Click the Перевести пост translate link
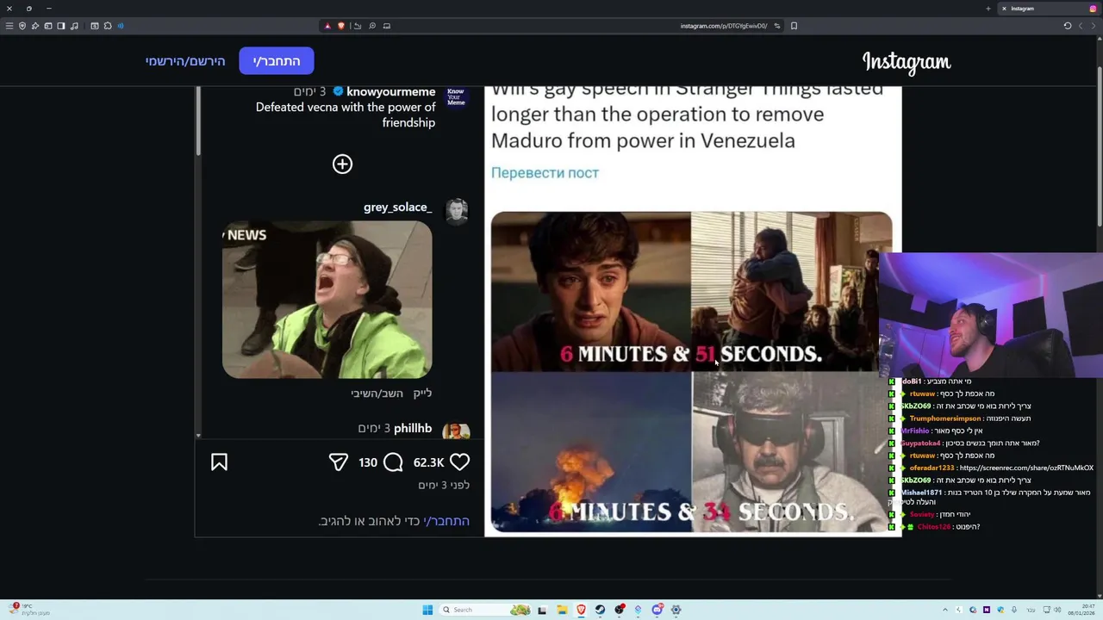1103x620 pixels. pyautogui.click(x=545, y=173)
